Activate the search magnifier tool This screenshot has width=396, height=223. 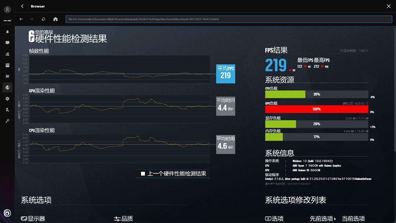[7, 121]
